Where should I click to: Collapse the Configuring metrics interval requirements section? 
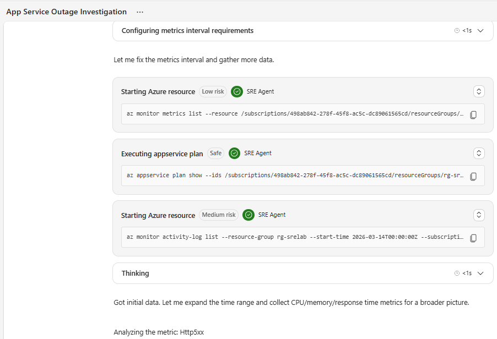[480, 31]
